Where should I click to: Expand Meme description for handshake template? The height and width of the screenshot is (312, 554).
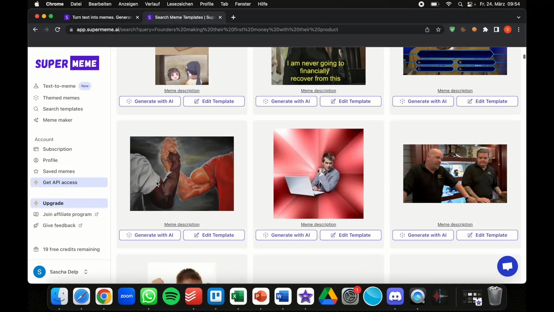181,224
